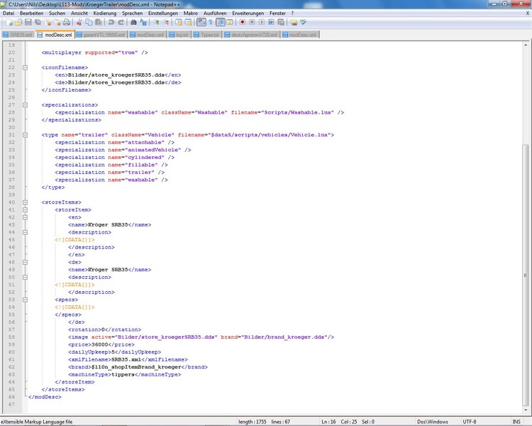Click the price value 36000 on line 59
The width and height of the screenshot is (532, 426).
(x=100, y=344)
